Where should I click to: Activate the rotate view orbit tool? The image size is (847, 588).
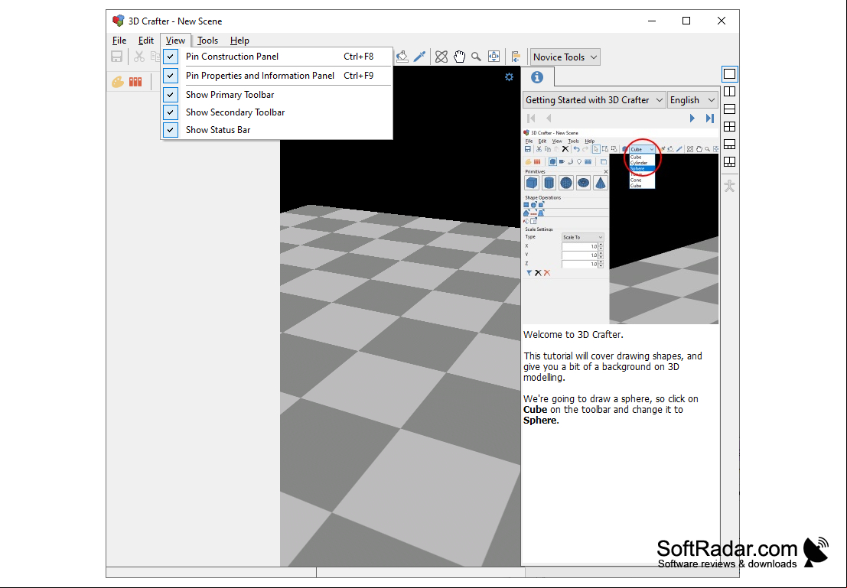441,57
